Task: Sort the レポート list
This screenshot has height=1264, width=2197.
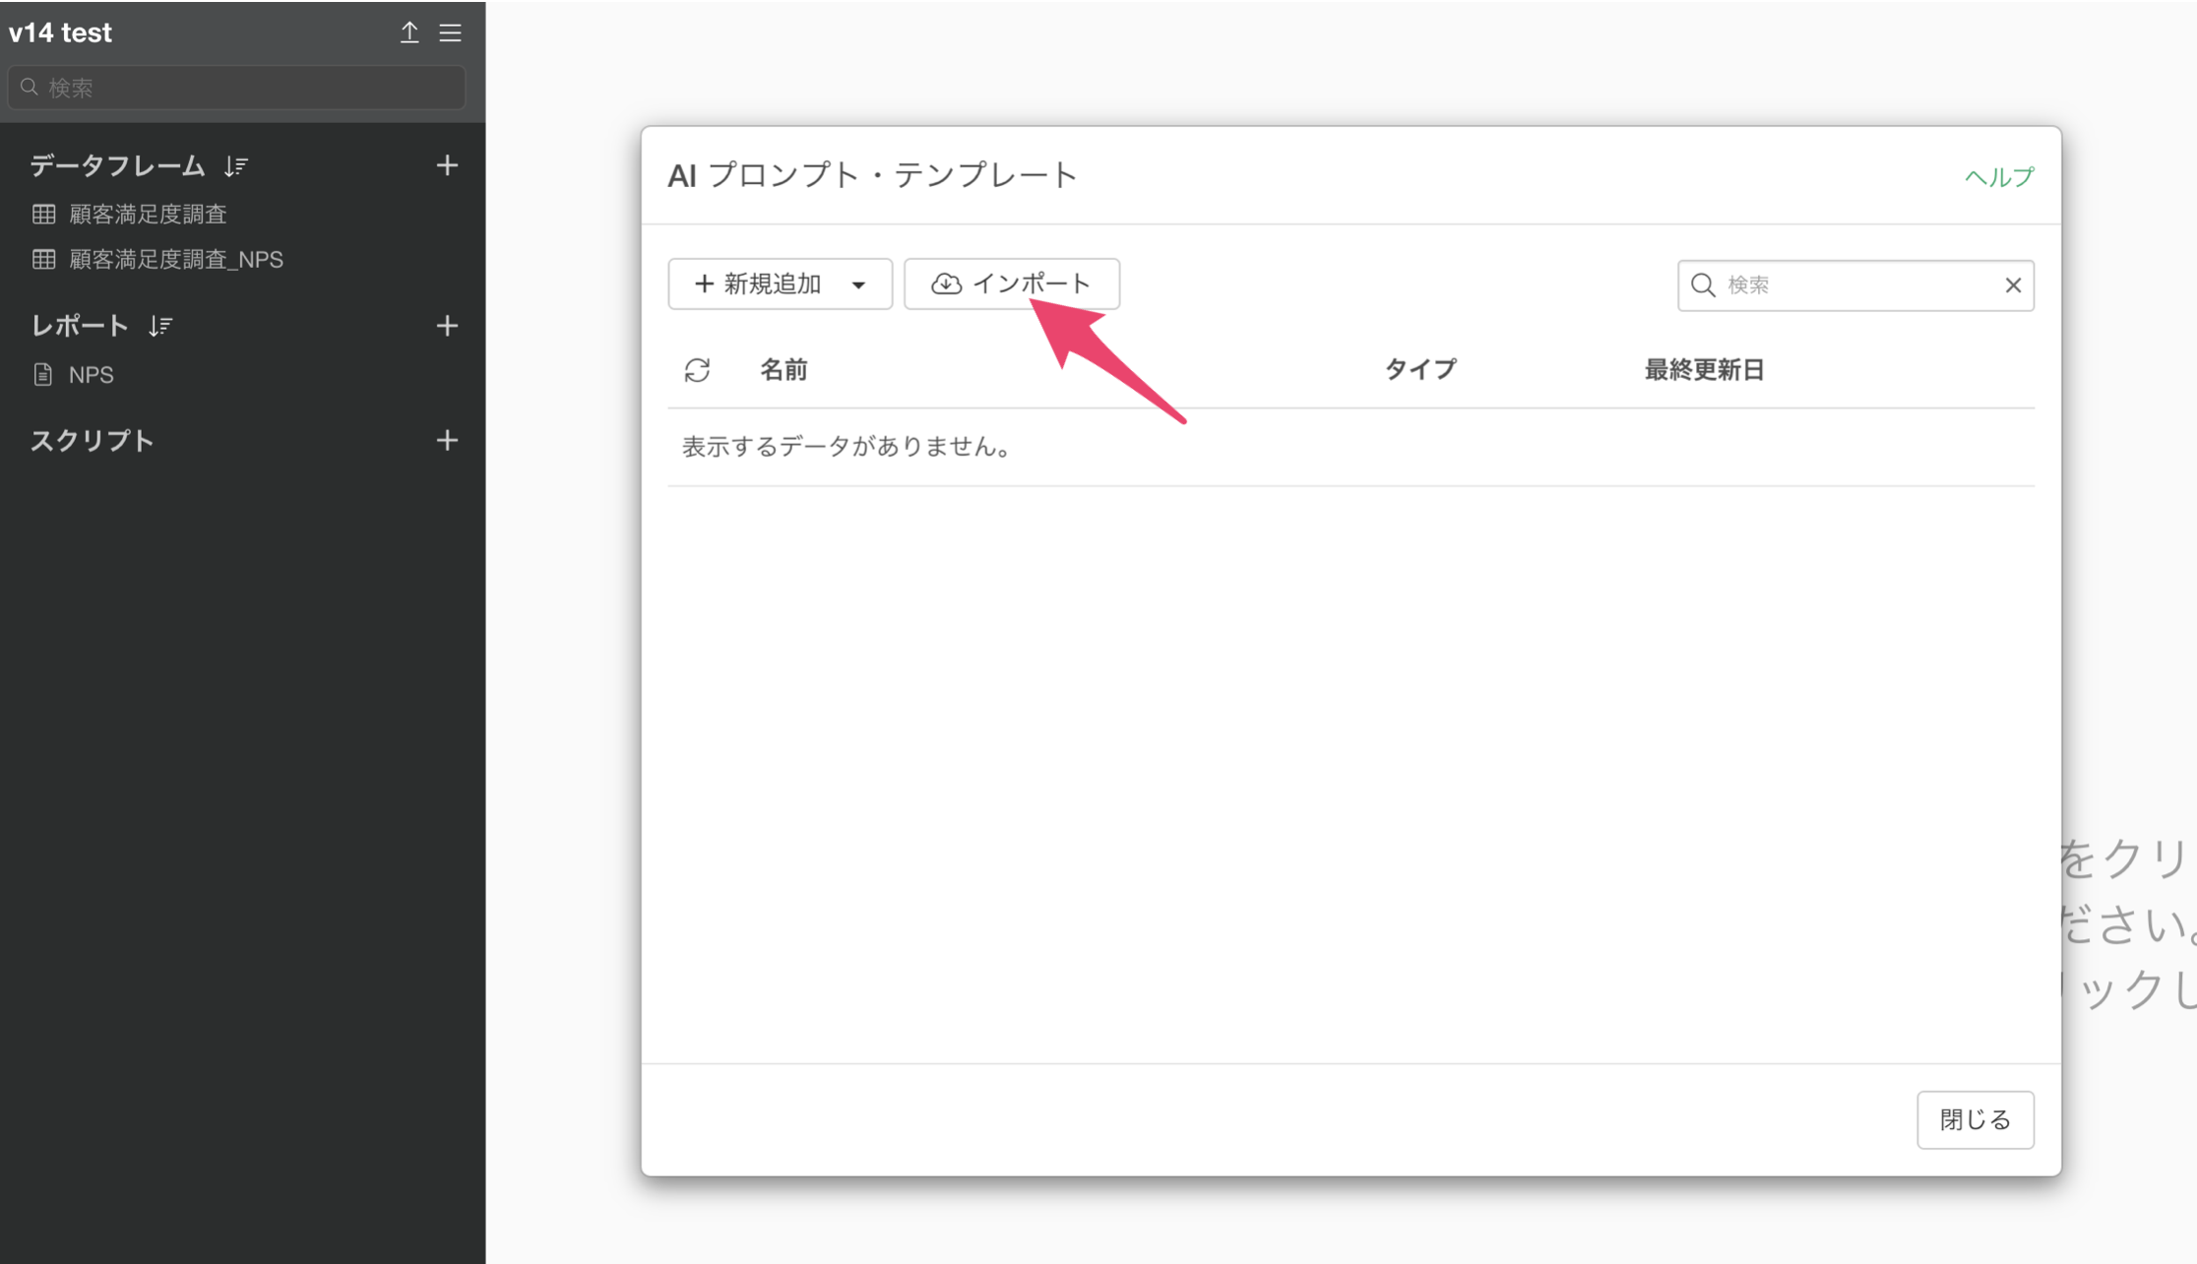Action: pyautogui.click(x=160, y=326)
